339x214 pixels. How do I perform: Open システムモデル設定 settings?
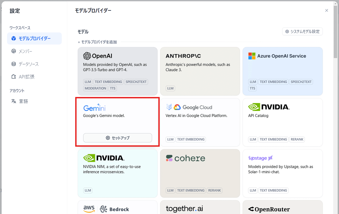coord(302,31)
